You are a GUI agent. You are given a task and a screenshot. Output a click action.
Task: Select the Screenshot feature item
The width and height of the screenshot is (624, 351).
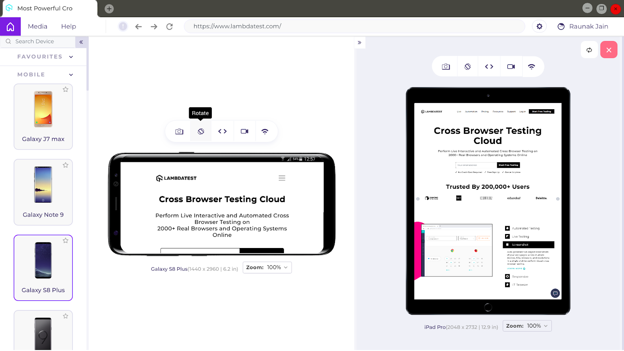(528, 245)
